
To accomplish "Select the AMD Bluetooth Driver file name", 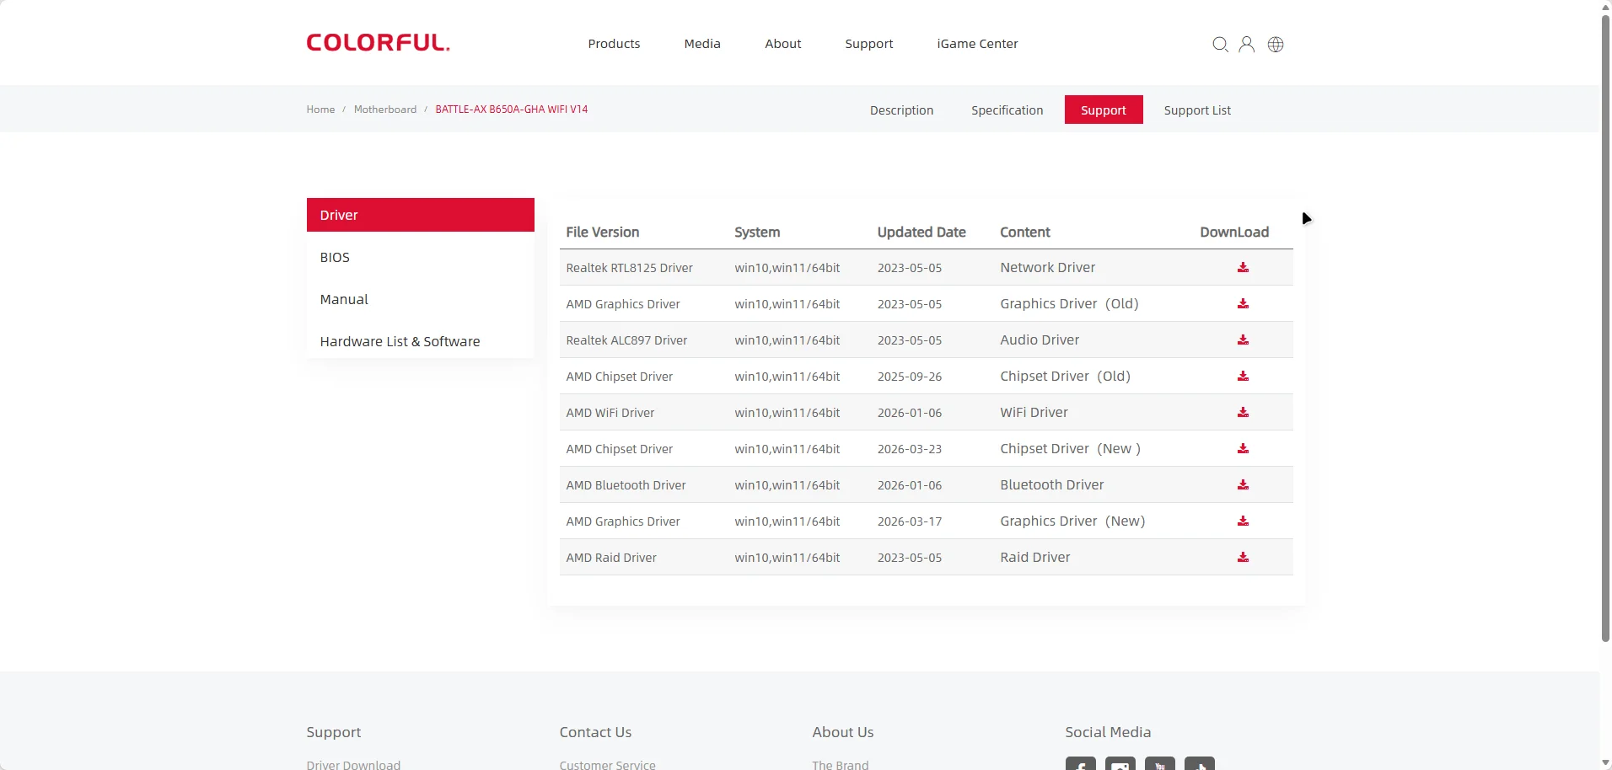I will (626, 485).
